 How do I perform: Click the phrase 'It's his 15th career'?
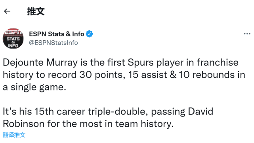click(44, 111)
